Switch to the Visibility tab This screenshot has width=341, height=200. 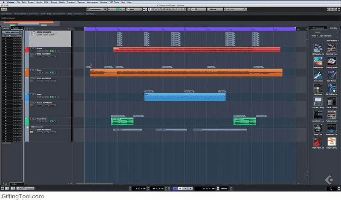coord(16,28)
